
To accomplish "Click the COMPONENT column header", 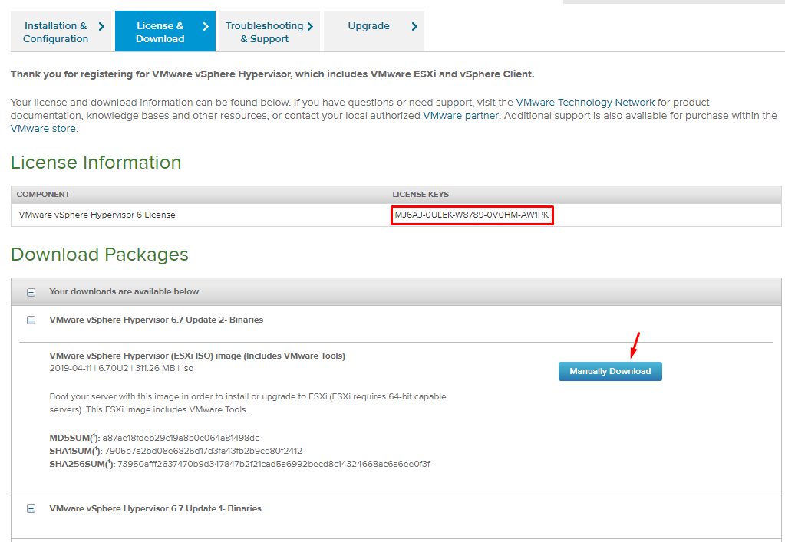I will coord(43,195).
